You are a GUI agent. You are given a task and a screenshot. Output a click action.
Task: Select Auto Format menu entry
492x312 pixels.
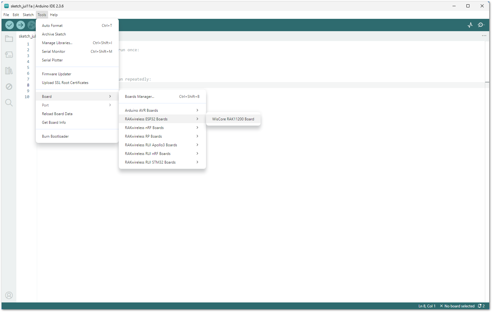tap(77, 26)
